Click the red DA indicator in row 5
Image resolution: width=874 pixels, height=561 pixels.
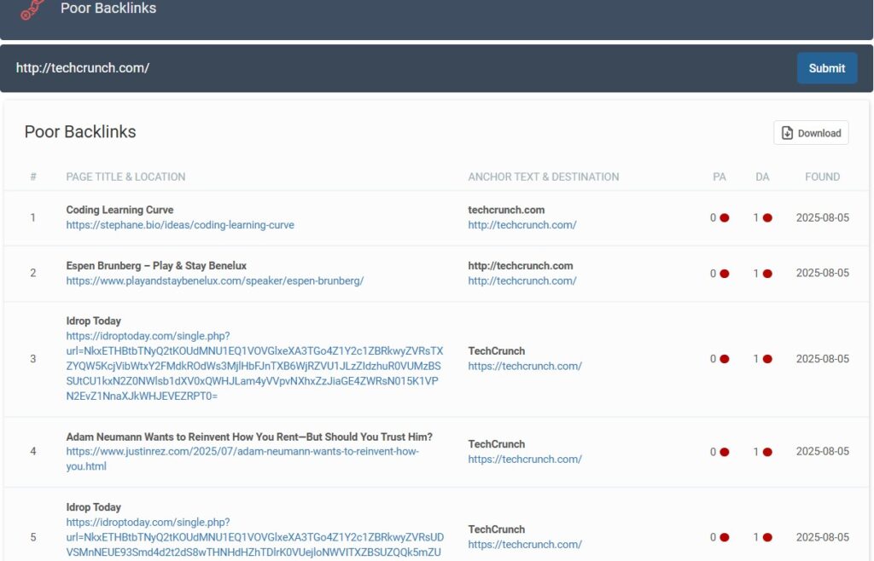click(x=767, y=538)
